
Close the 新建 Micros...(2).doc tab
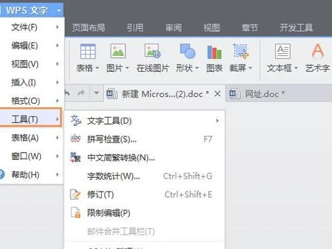click(217, 94)
